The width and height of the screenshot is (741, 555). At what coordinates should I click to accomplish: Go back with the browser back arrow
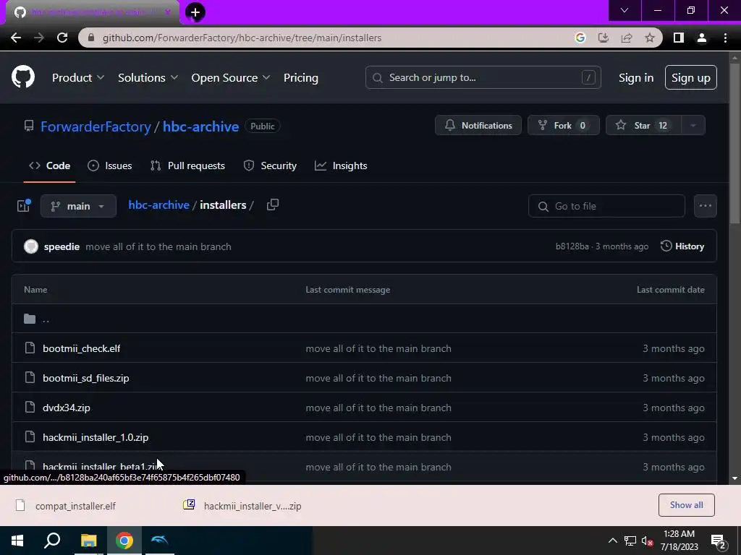(x=16, y=38)
